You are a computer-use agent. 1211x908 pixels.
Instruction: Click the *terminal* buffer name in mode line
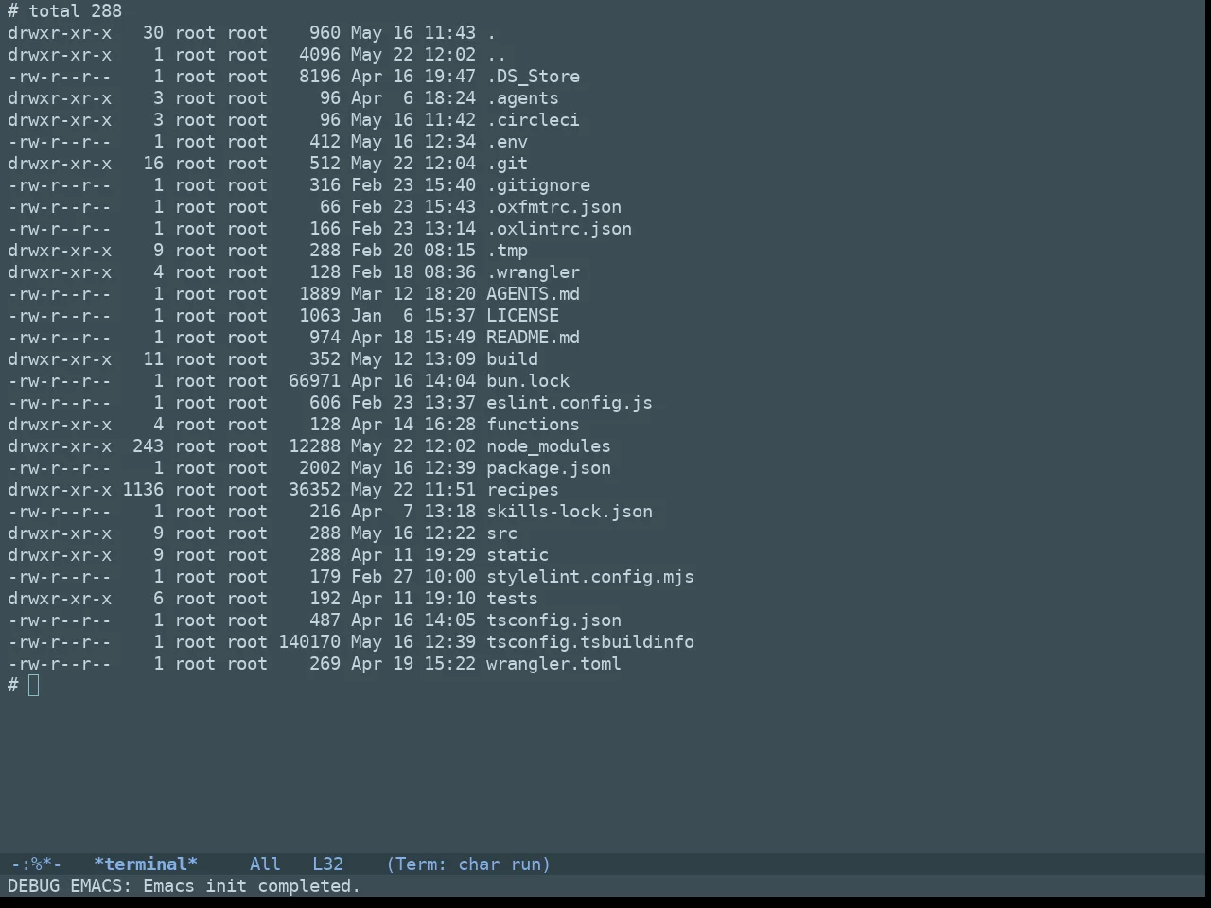[x=146, y=864]
